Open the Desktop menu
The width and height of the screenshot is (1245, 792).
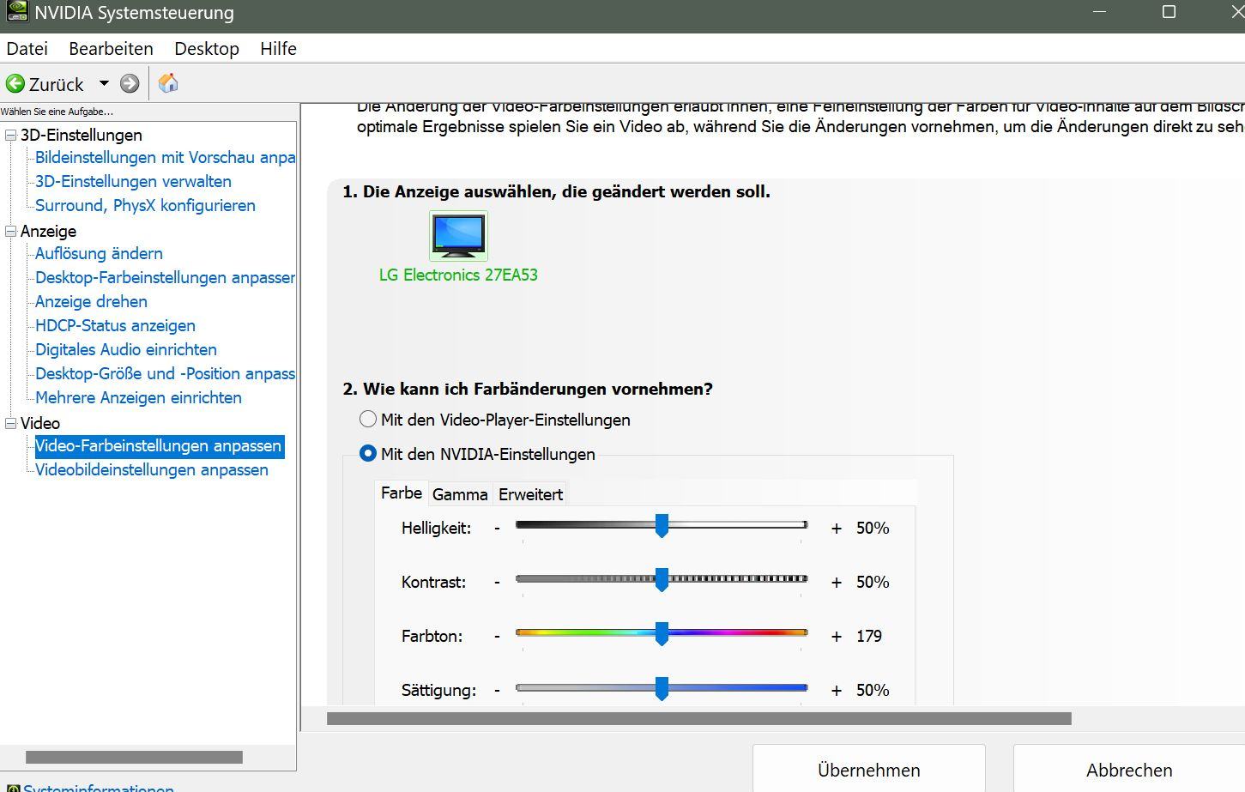pos(207,49)
